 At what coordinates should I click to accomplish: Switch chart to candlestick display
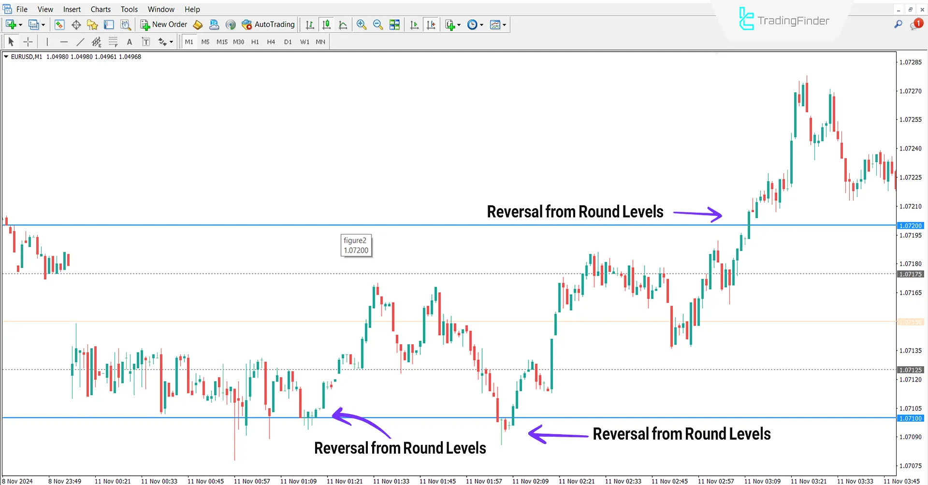[x=326, y=25]
